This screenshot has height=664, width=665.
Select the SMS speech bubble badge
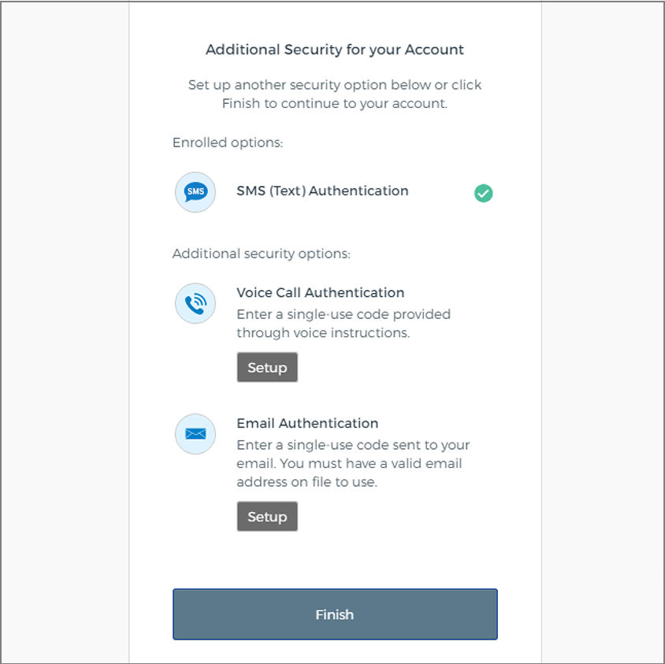[x=195, y=192]
